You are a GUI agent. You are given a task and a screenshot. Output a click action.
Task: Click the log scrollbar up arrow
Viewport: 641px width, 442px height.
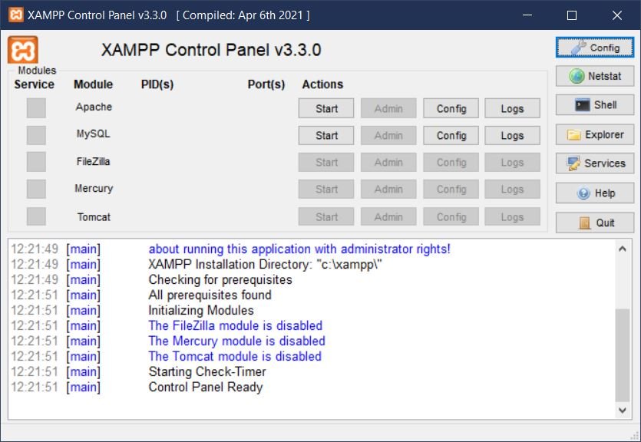[623, 248]
